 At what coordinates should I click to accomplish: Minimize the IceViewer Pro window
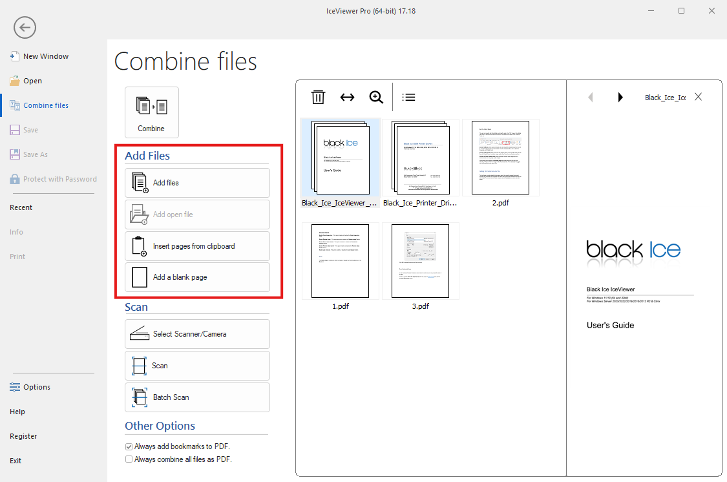(x=651, y=10)
